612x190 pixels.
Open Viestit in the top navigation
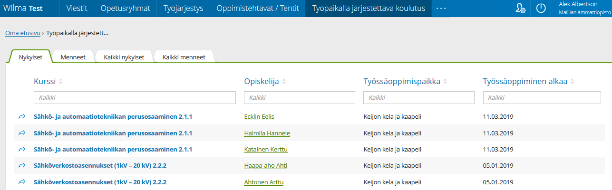coord(80,9)
